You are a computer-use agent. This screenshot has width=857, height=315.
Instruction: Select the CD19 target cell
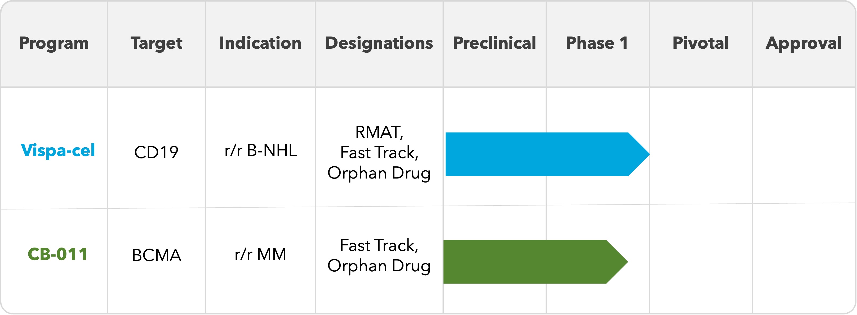coord(156,153)
